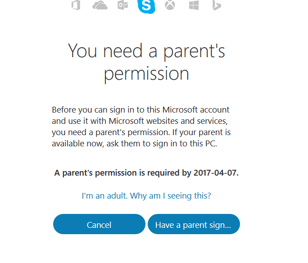Click the "You need a parent's permission" heading
Screen dimensions: 308x263
pyautogui.click(x=146, y=62)
